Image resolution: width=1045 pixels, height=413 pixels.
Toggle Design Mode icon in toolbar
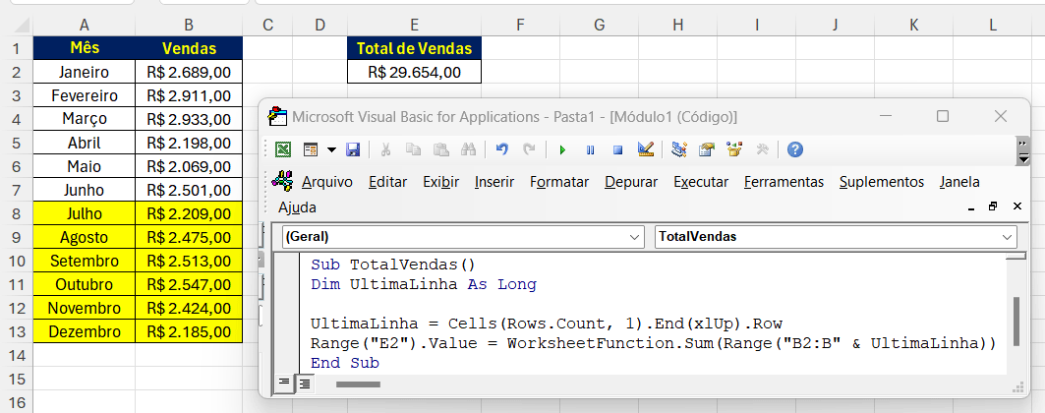pos(646,149)
